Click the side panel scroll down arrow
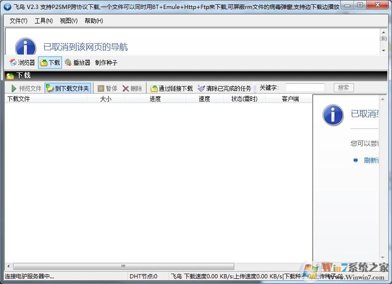This screenshot has height=284, width=392. pyautogui.click(x=383, y=258)
